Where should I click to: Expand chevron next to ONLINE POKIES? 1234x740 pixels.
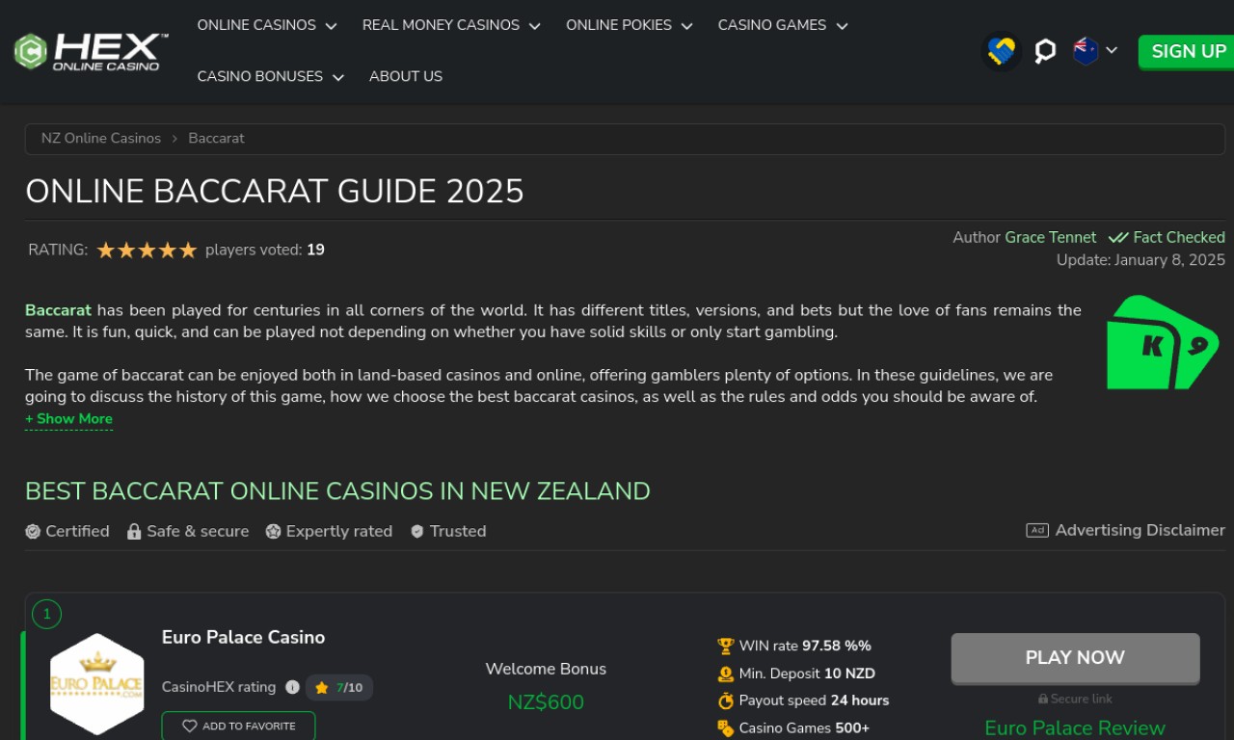pos(686,26)
